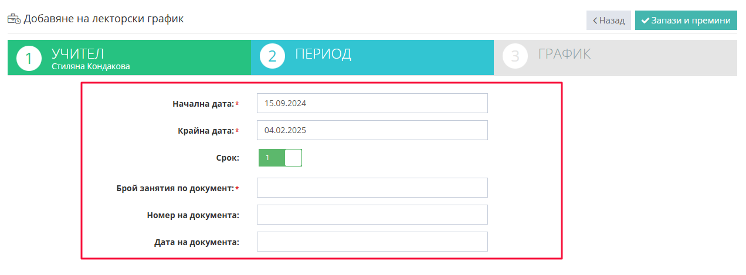Image resolution: width=746 pixels, height=275 pixels.
Task: Switch to the ПЕРИОД step tab
Action: tap(372, 57)
